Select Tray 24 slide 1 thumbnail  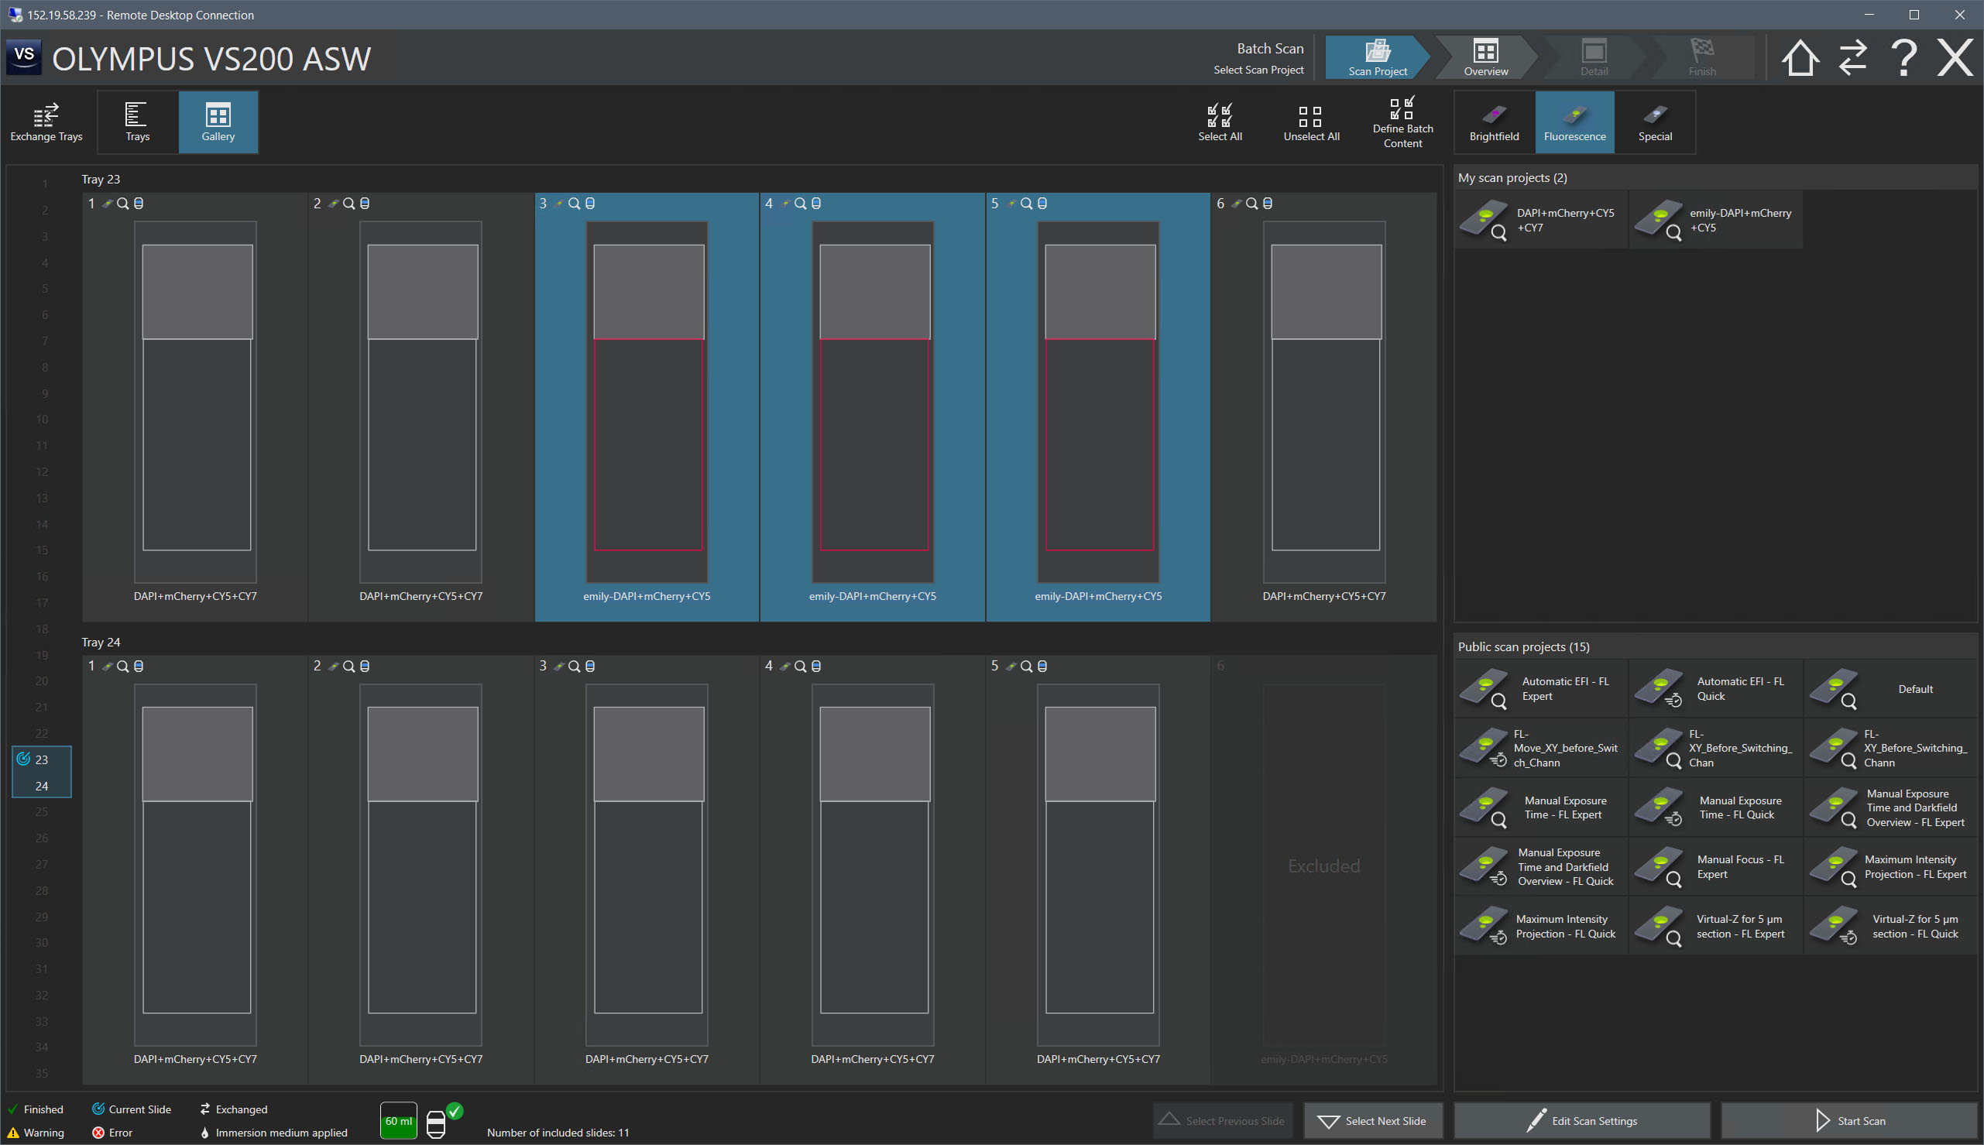pyautogui.click(x=196, y=864)
